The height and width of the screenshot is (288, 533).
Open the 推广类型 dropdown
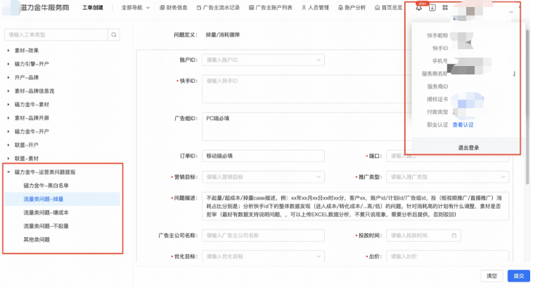pyautogui.click(x=447, y=177)
